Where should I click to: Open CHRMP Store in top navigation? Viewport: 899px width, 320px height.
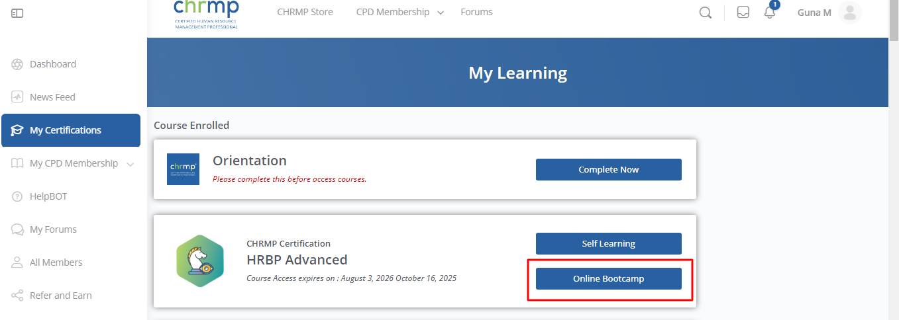tap(305, 12)
